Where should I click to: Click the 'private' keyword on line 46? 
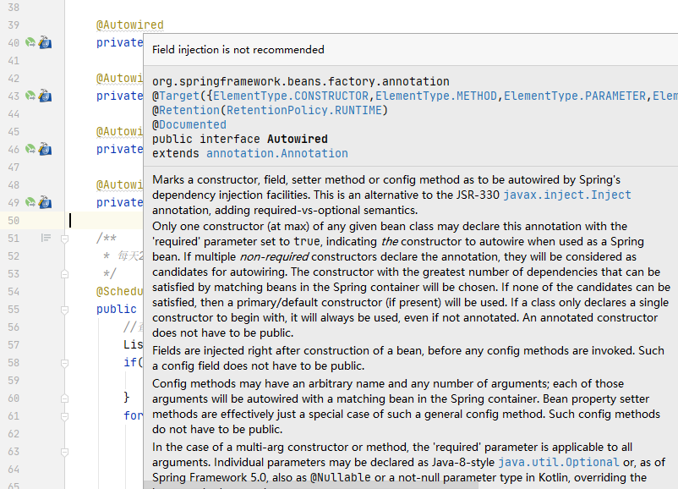point(119,149)
